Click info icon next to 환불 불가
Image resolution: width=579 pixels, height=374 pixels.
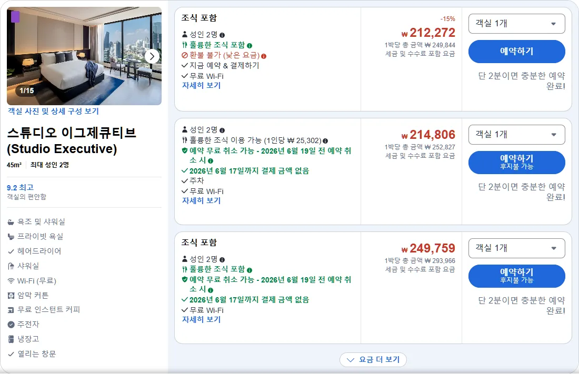(x=264, y=56)
